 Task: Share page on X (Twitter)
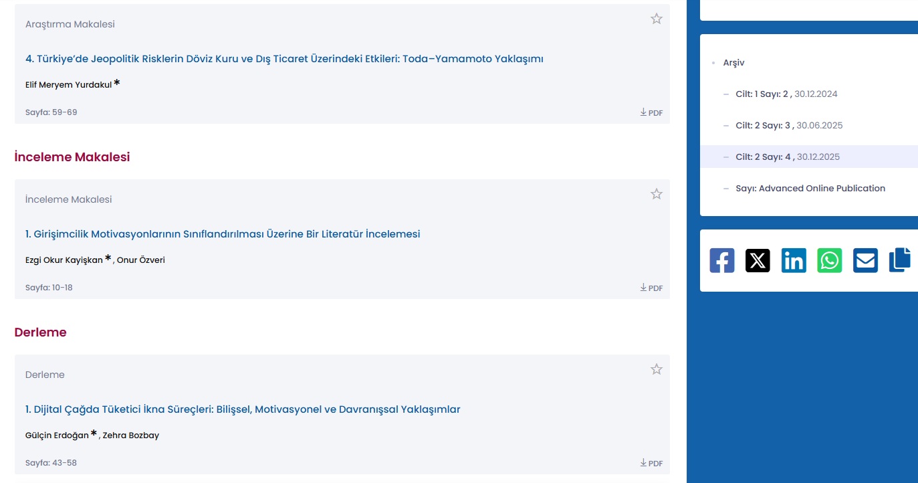coord(758,260)
